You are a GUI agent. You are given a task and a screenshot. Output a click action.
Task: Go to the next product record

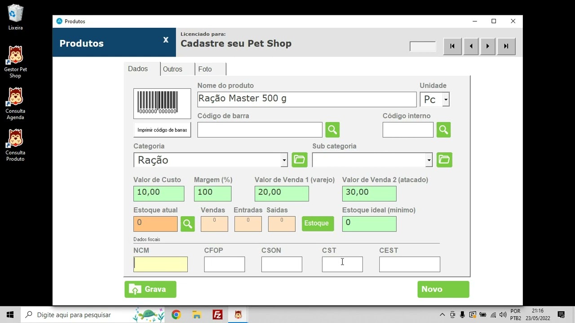coord(488,46)
